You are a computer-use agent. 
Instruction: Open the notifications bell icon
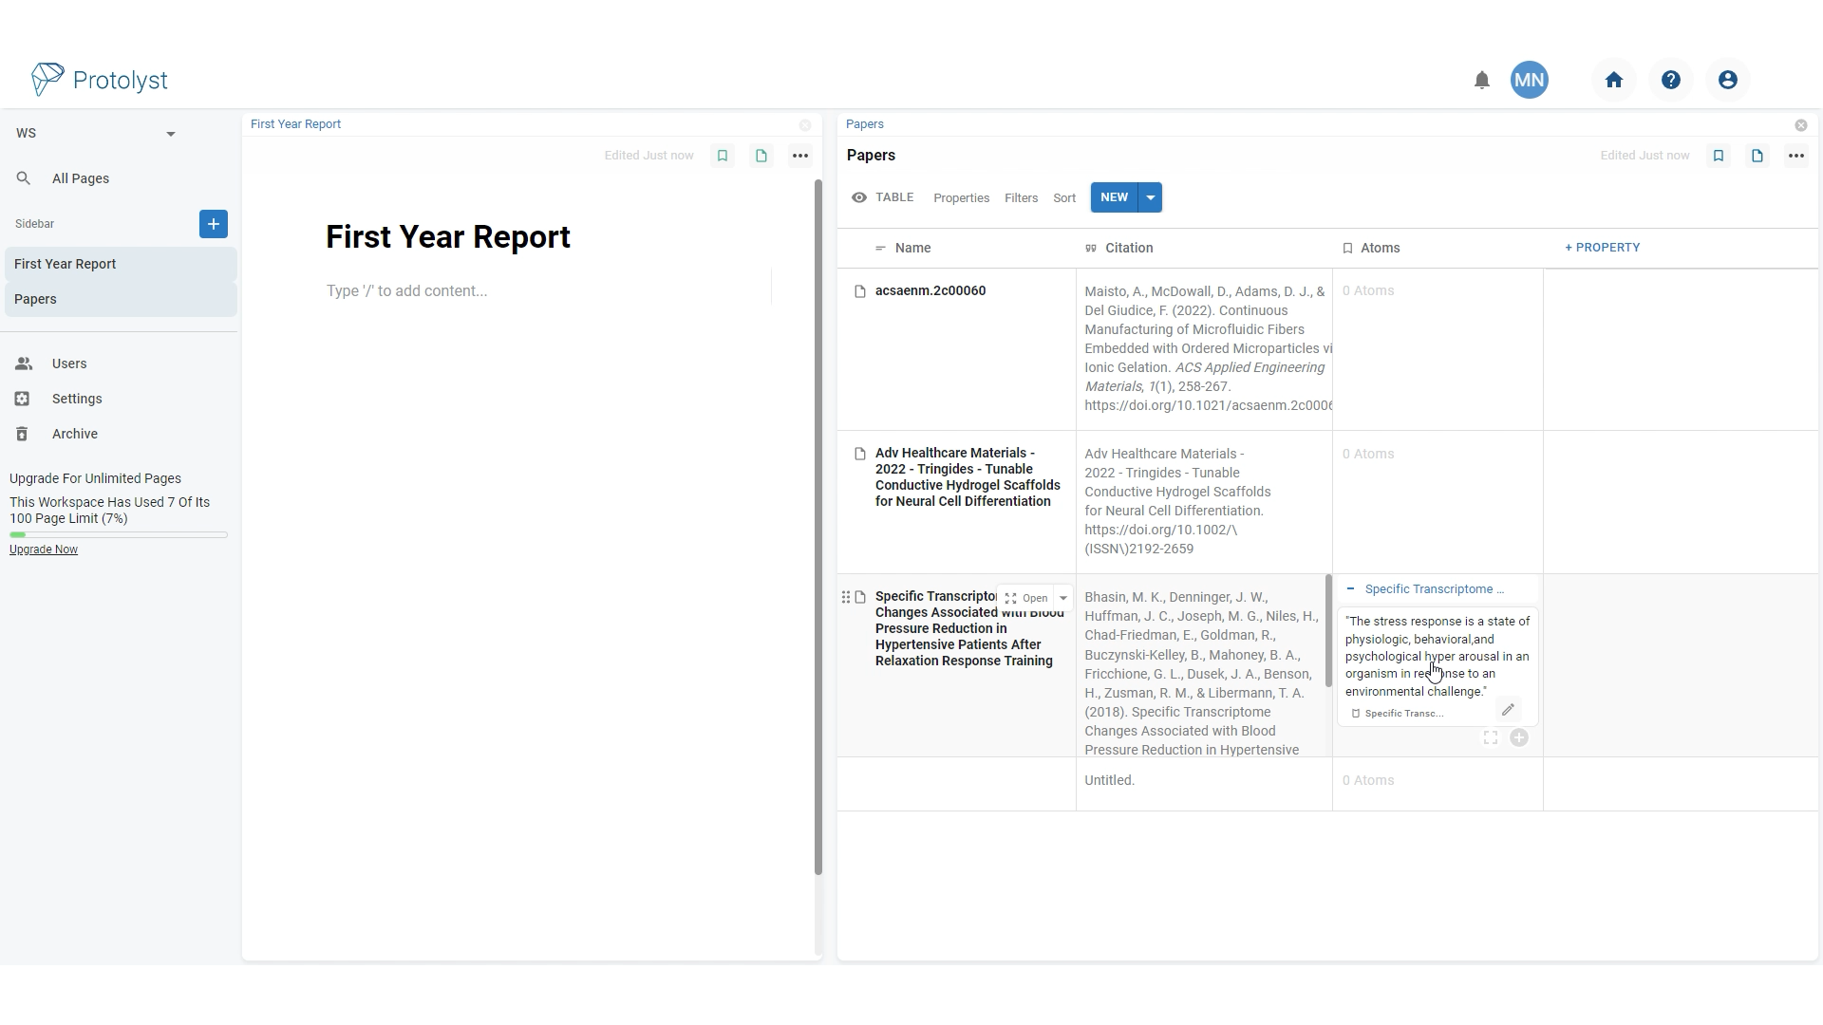[1481, 80]
